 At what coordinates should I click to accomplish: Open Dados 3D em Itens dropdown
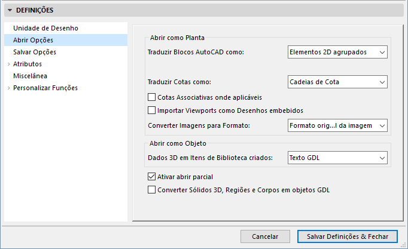tap(337, 158)
